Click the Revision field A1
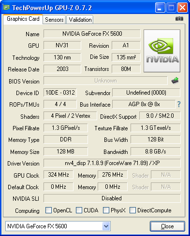 [x=126, y=45]
